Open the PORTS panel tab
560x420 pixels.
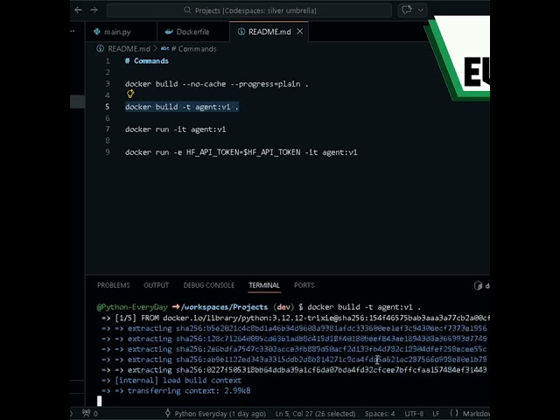click(x=304, y=285)
